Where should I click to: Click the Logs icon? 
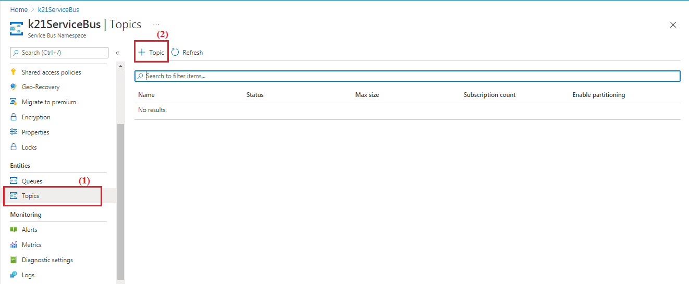click(x=14, y=275)
